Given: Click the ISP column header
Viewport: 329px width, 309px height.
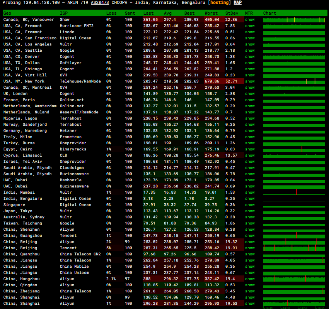Looking at the screenshot, I should tap(64, 13).
